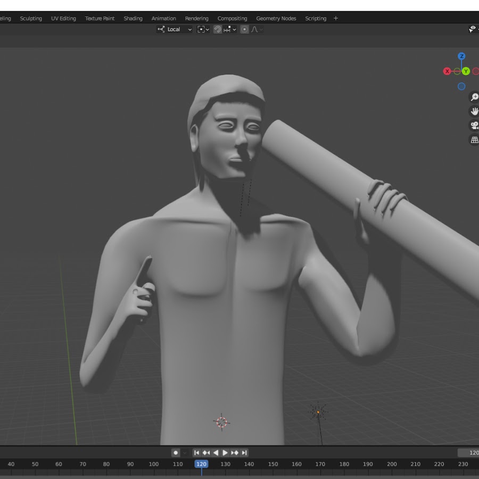The image size is (479, 479).
Task: Toggle proportional editing in the header
Action: (244, 29)
